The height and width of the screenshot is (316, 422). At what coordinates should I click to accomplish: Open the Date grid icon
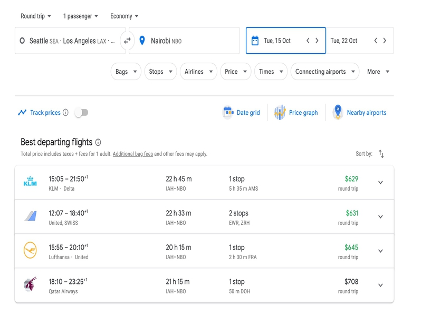coord(228,112)
